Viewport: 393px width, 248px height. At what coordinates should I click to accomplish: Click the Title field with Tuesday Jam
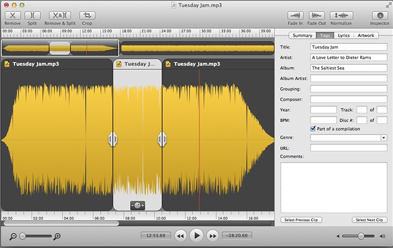point(348,47)
